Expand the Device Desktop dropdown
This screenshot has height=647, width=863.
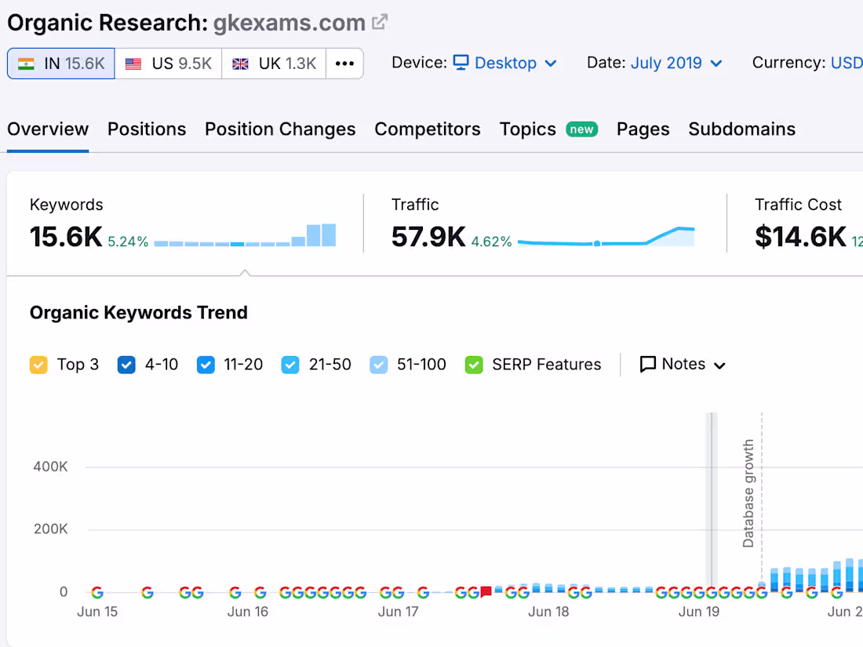(550, 63)
